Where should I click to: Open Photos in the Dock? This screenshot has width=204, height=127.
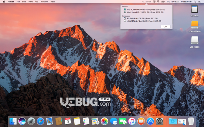[104, 121]
